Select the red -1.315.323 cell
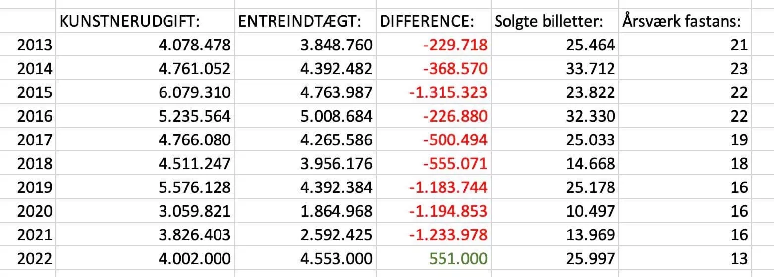Screen dimensions: 774x277 click(x=447, y=92)
